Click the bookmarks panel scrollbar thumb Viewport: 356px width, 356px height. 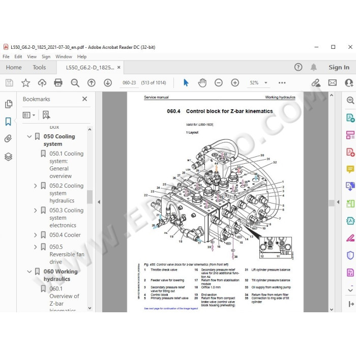click(x=90, y=197)
